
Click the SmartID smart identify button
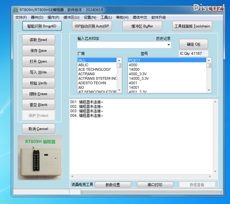[x=42, y=26]
